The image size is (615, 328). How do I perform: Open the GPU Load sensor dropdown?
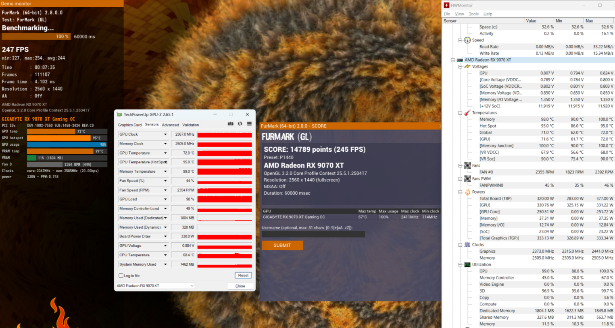pyautogui.click(x=165, y=199)
